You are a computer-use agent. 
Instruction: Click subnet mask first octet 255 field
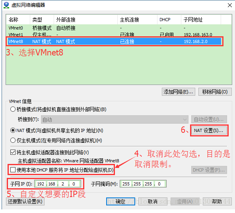(x=126, y=184)
